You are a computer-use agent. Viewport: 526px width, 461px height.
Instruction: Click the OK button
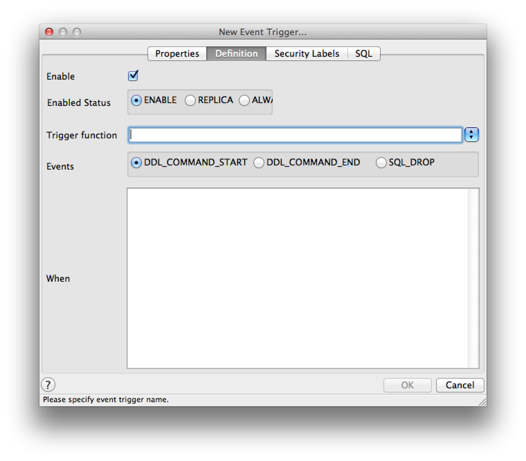point(407,385)
